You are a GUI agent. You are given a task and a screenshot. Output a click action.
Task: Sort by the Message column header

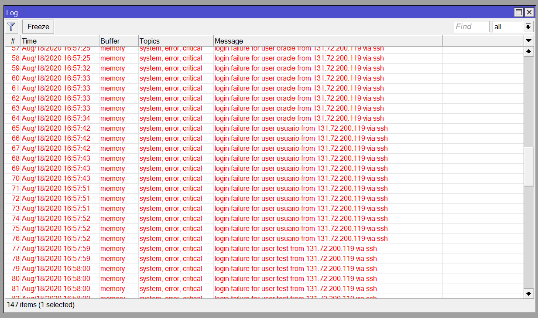pyautogui.click(x=328, y=41)
